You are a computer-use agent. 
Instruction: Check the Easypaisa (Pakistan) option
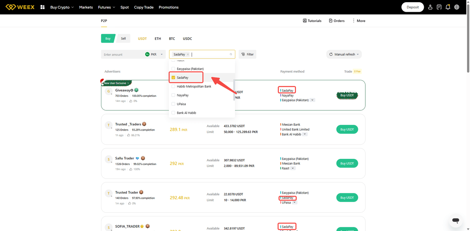pos(173,69)
